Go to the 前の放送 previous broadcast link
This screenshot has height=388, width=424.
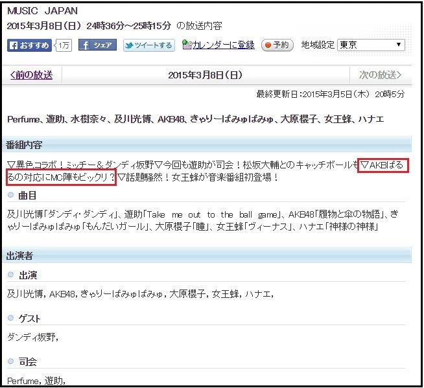[x=31, y=75]
